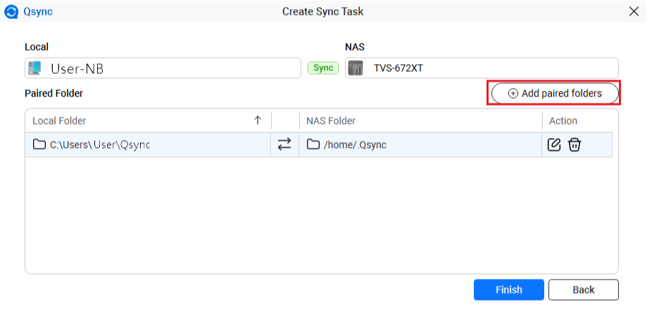
Task: Edit the paired folder entry
Action: pyautogui.click(x=554, y=144)
